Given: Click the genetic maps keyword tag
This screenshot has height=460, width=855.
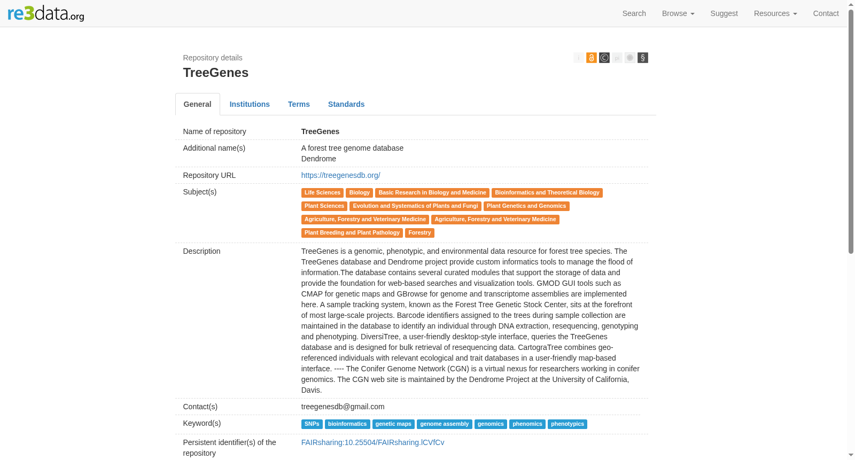Looking at the screenshot, I should coord(393,424).
